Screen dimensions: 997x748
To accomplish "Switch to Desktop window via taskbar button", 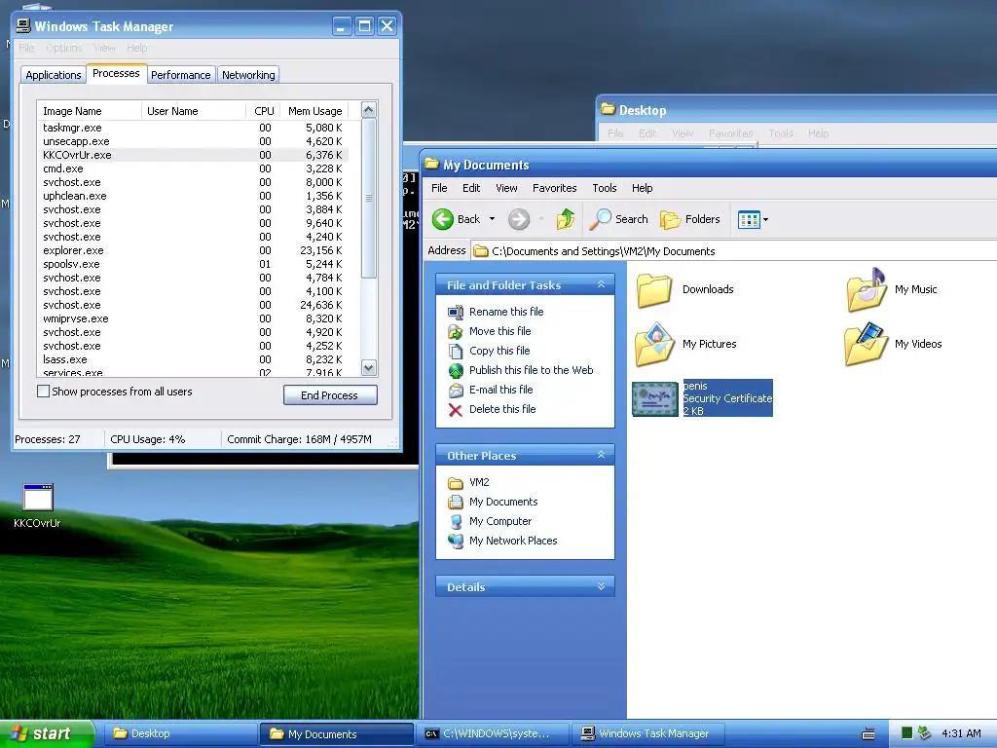I will coord(180,734).
